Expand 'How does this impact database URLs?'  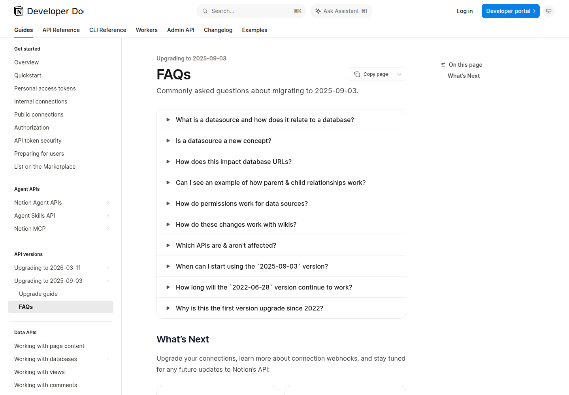tap(281, 162)
